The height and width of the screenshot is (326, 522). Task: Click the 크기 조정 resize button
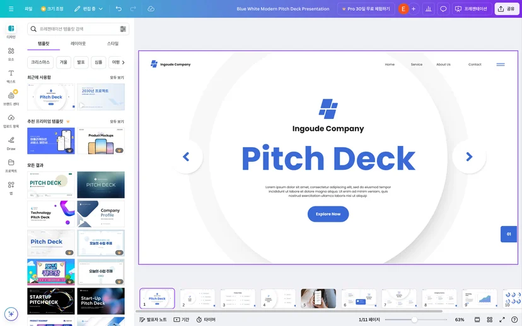[52, 9]
